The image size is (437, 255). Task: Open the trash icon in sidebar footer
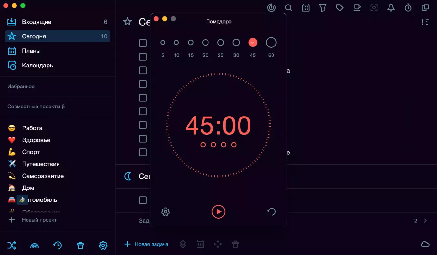coord(80,245)
